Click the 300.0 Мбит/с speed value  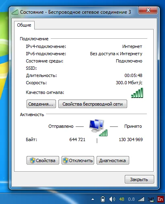click(x=129, y=83)
